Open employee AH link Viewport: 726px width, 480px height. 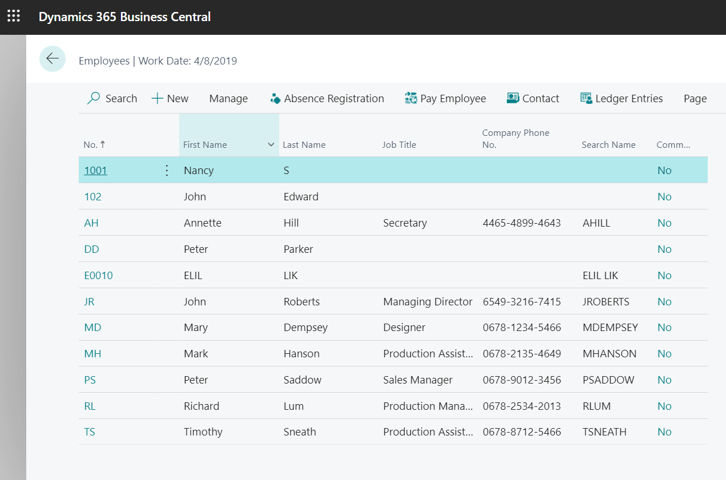point(91,223)
